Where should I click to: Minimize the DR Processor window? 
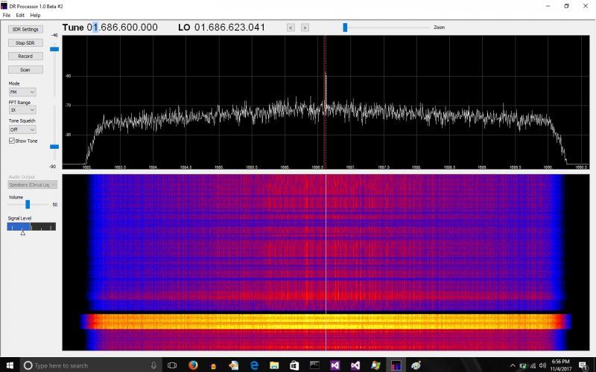pos(548,6)
